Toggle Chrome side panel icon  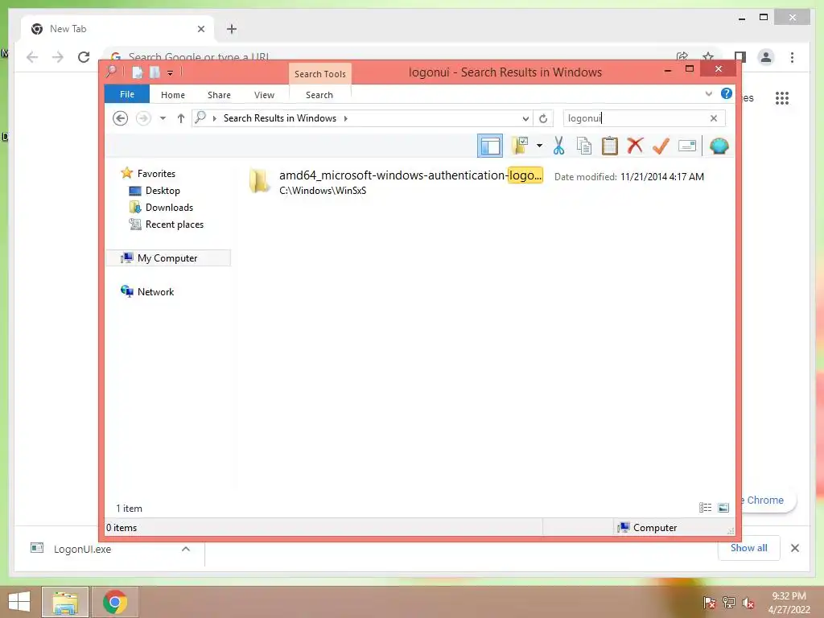pyautogui.click(x=740, y=57)
